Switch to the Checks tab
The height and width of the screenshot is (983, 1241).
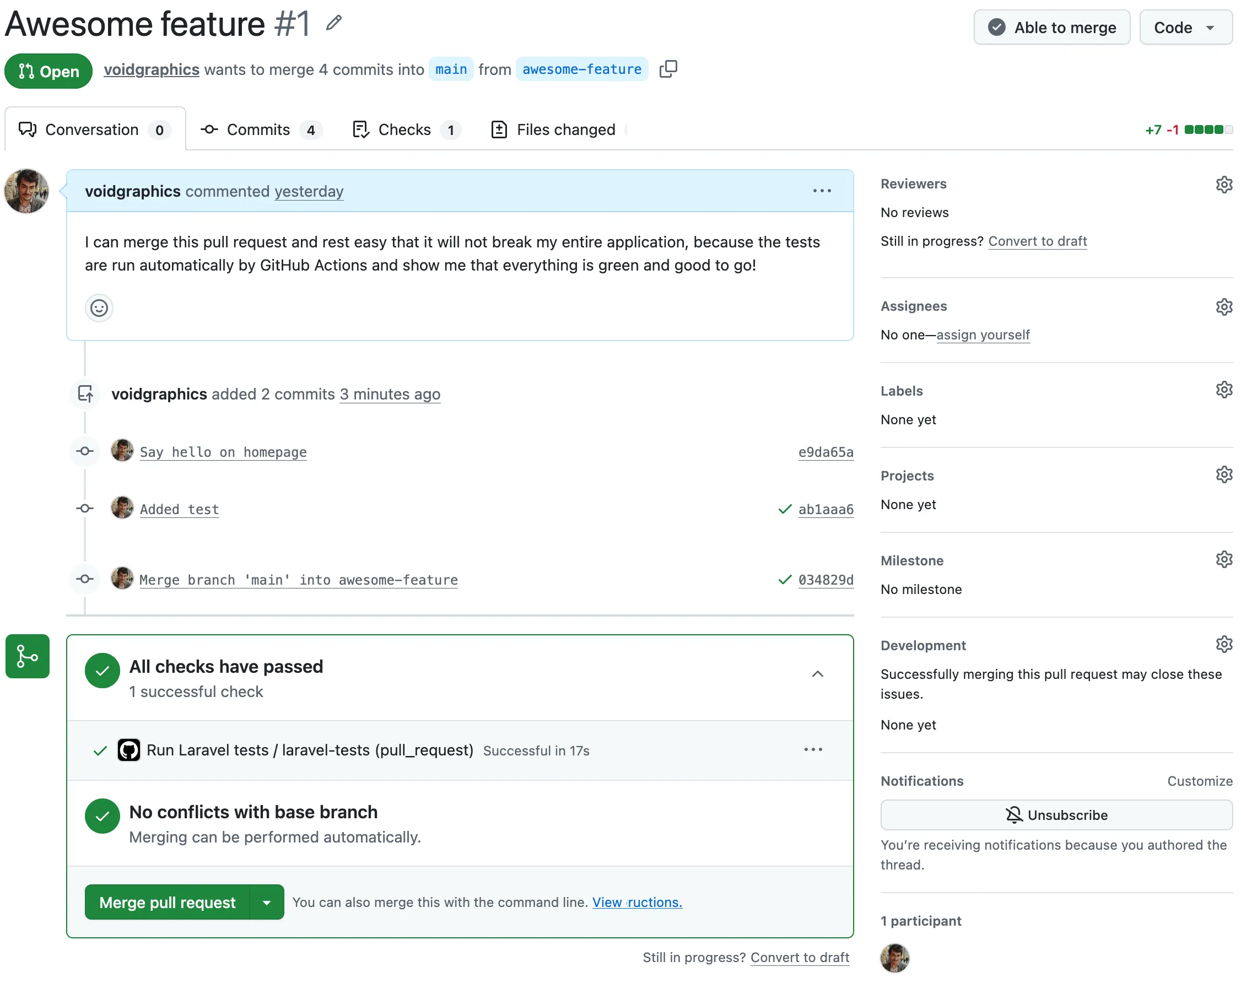coord(406,129)
